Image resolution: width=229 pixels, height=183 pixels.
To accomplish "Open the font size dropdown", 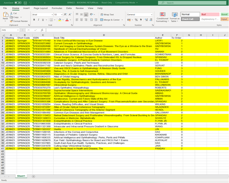I will (62, 15).
